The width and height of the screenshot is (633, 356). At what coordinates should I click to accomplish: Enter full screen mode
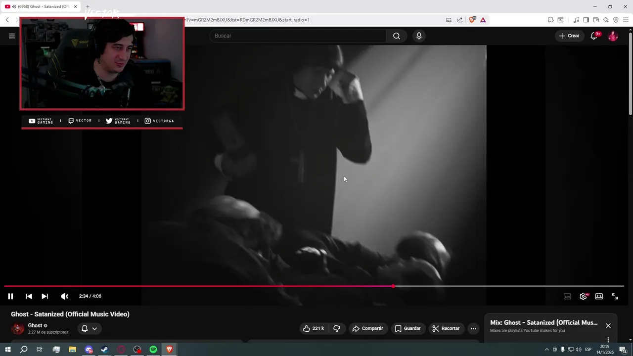click(615, 296)
